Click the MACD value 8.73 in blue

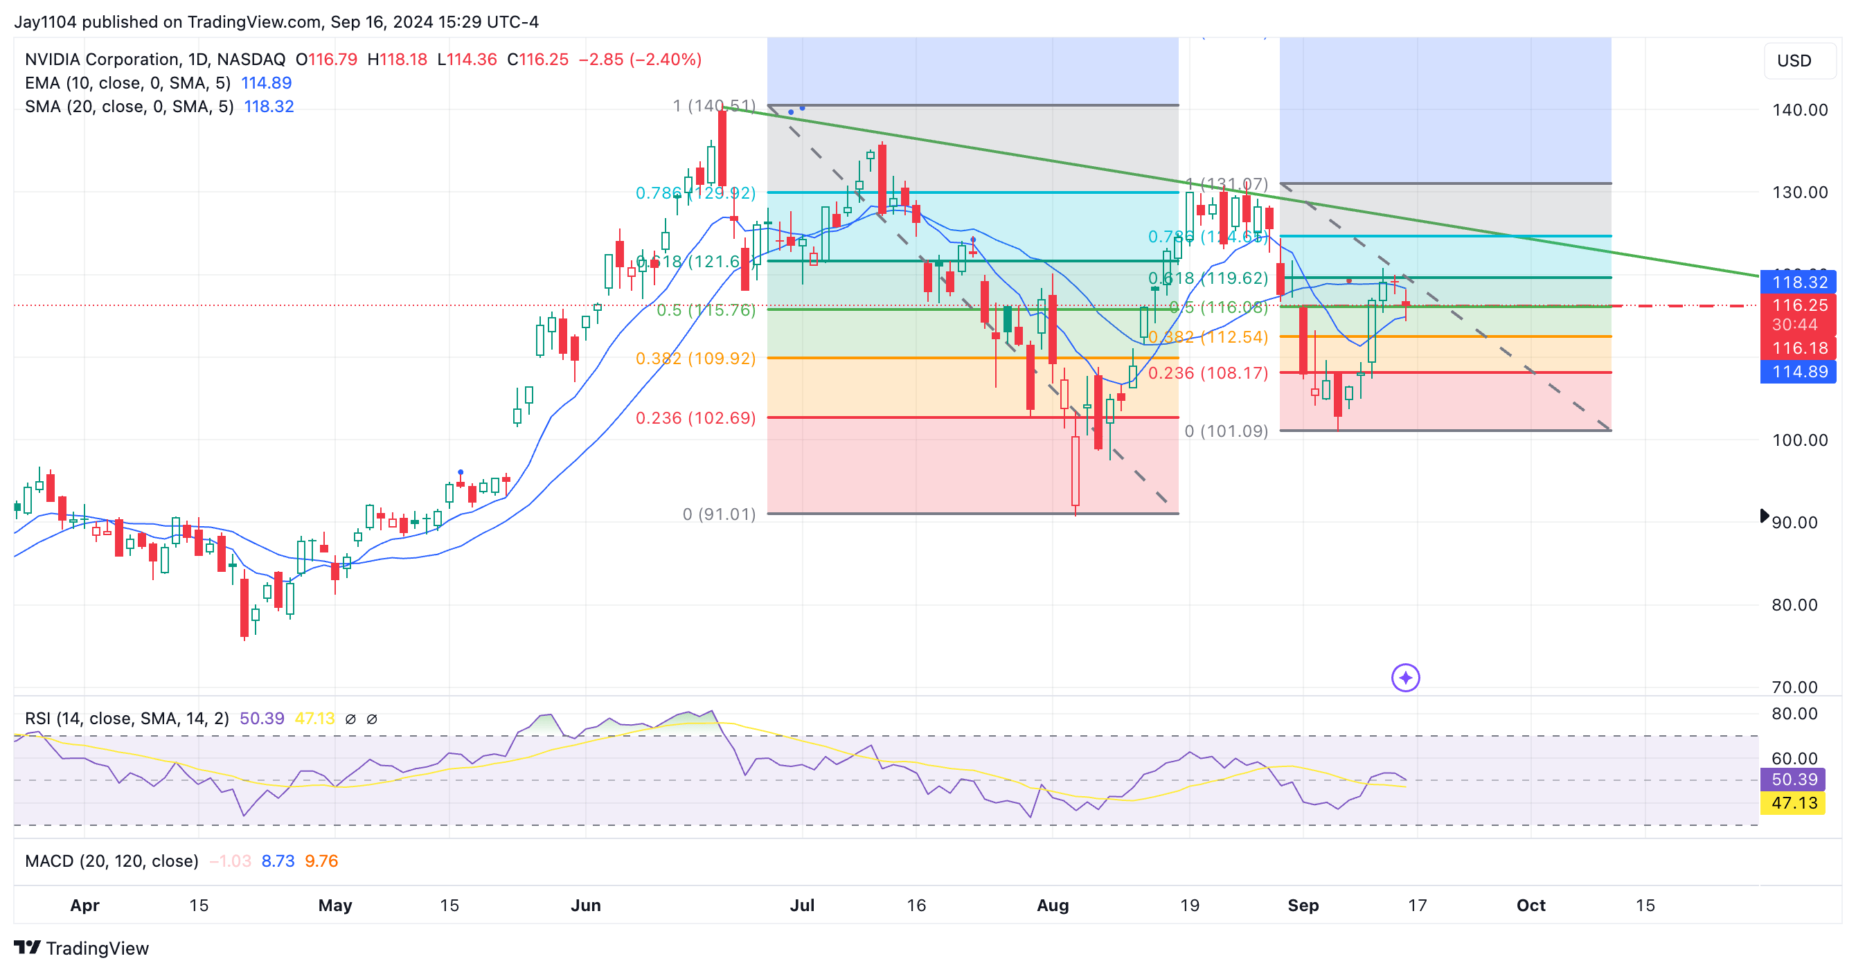(278, 861)
